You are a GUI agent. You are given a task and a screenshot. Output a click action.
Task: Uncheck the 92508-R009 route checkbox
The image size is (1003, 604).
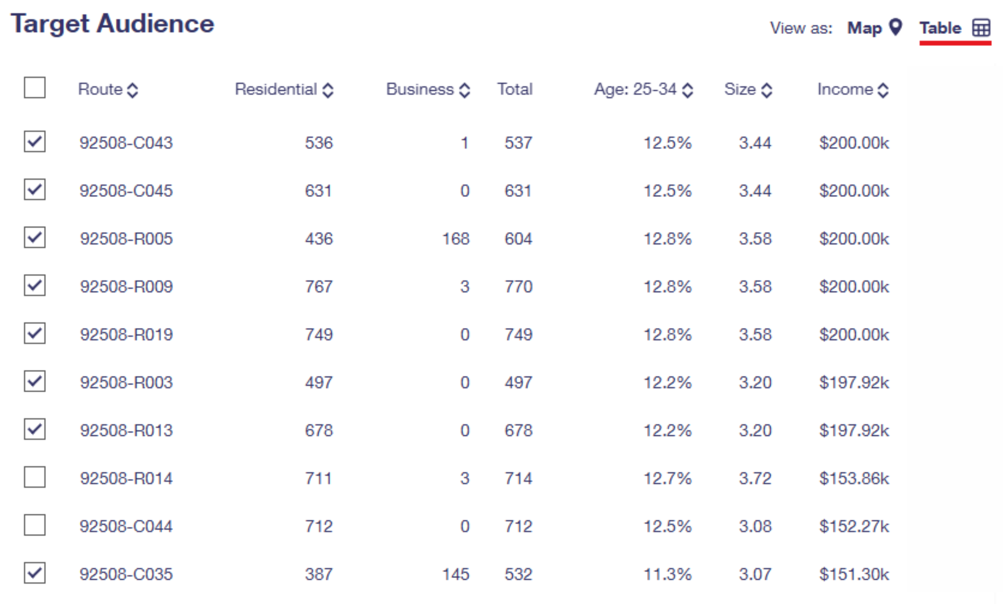[x=35, y=285]
